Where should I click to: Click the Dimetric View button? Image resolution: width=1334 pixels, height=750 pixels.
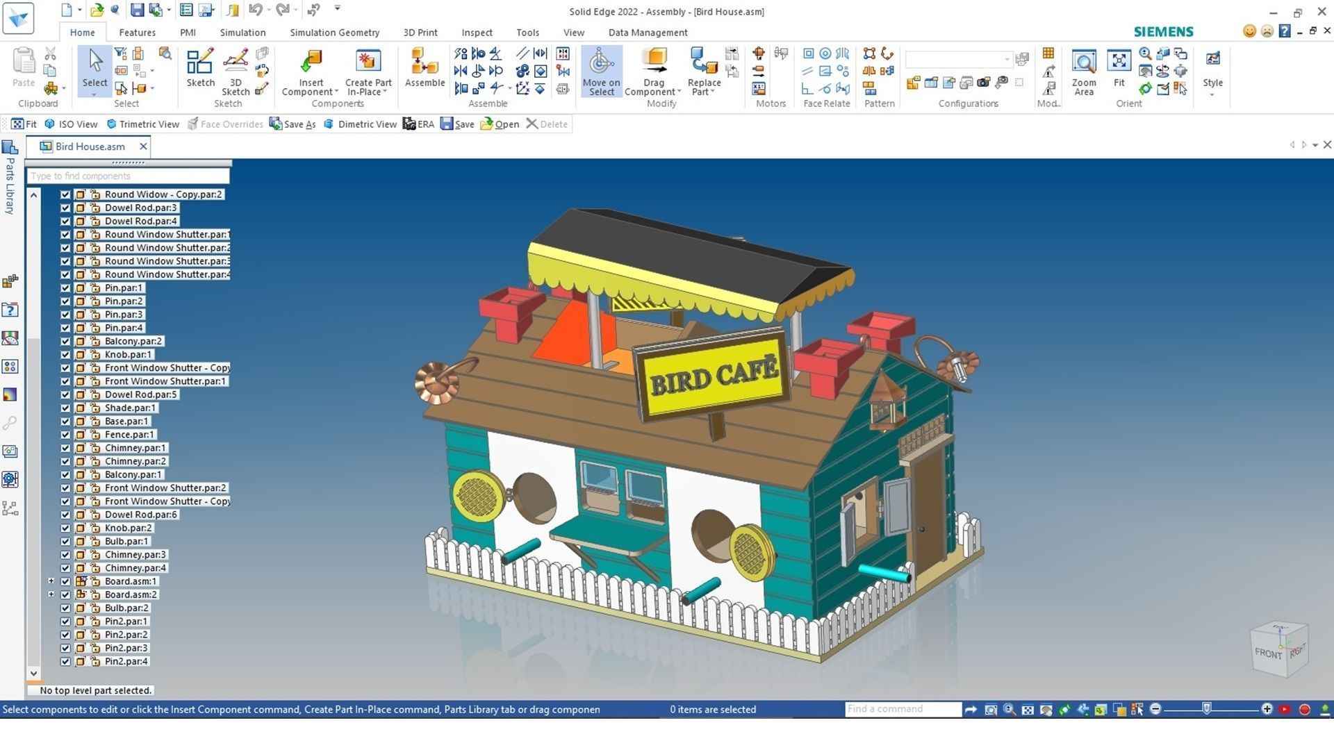[x=361, y=124]
